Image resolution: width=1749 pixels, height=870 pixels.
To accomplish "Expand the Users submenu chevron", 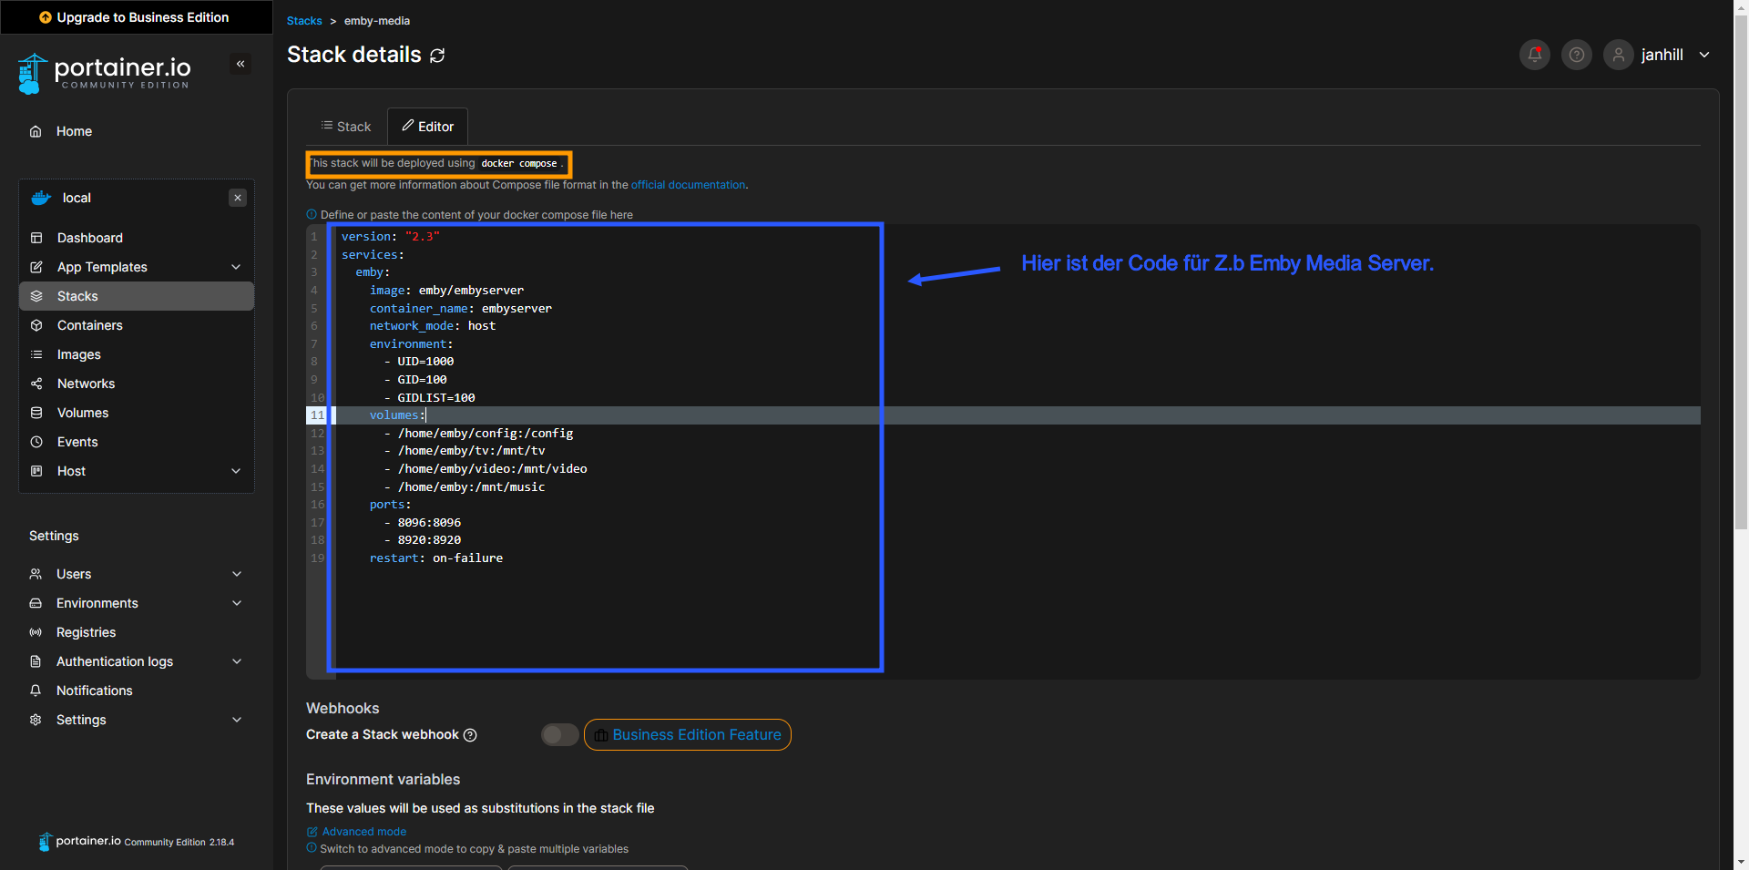I will pos(237,574).
